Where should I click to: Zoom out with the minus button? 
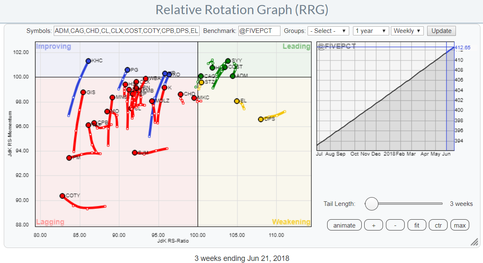pos(395,225)
